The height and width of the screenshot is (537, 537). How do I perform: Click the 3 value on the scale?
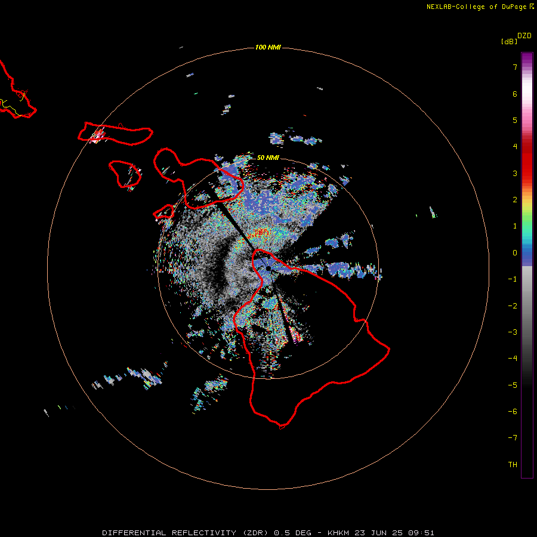tap(515, 173)
